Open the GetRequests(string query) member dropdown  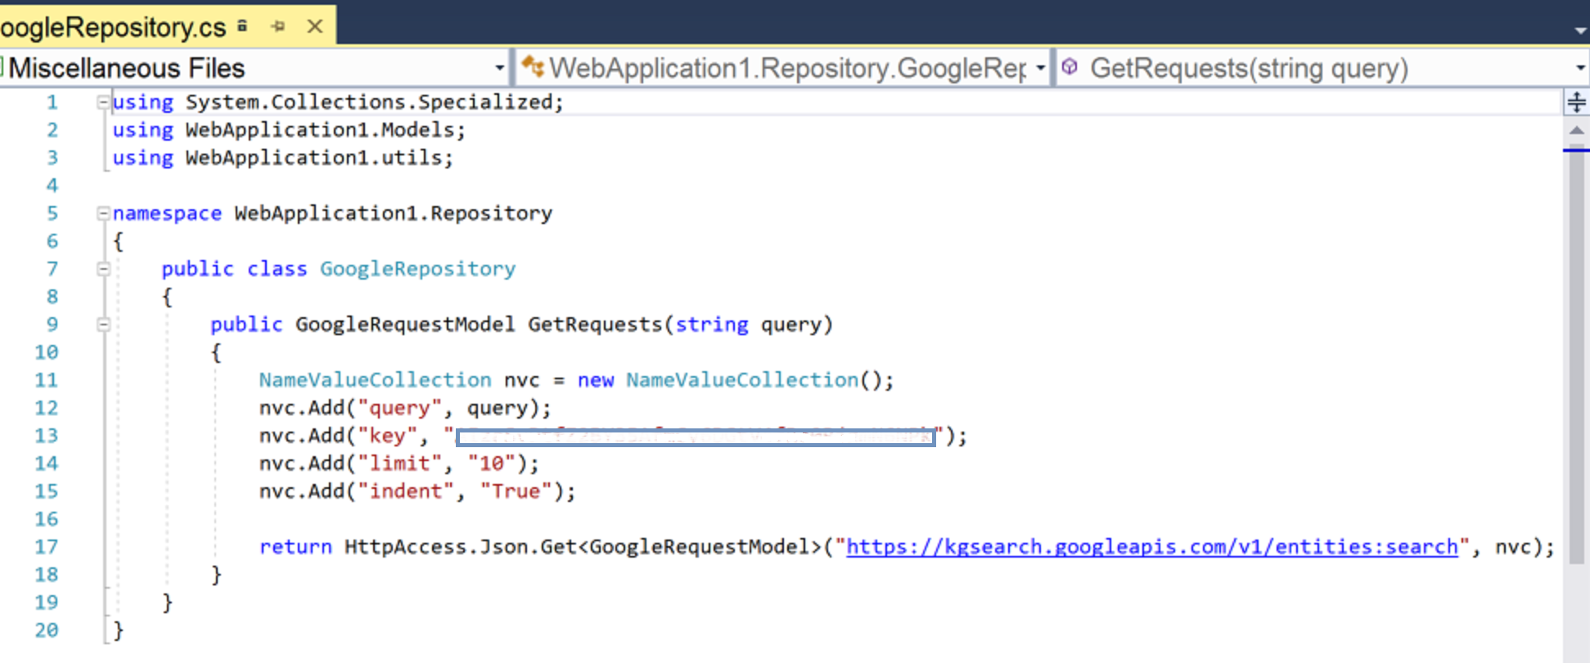1579,68
